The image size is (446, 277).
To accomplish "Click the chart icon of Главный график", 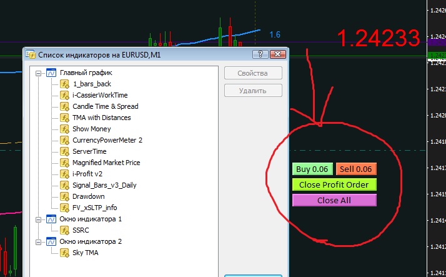I will click(51, 73).
